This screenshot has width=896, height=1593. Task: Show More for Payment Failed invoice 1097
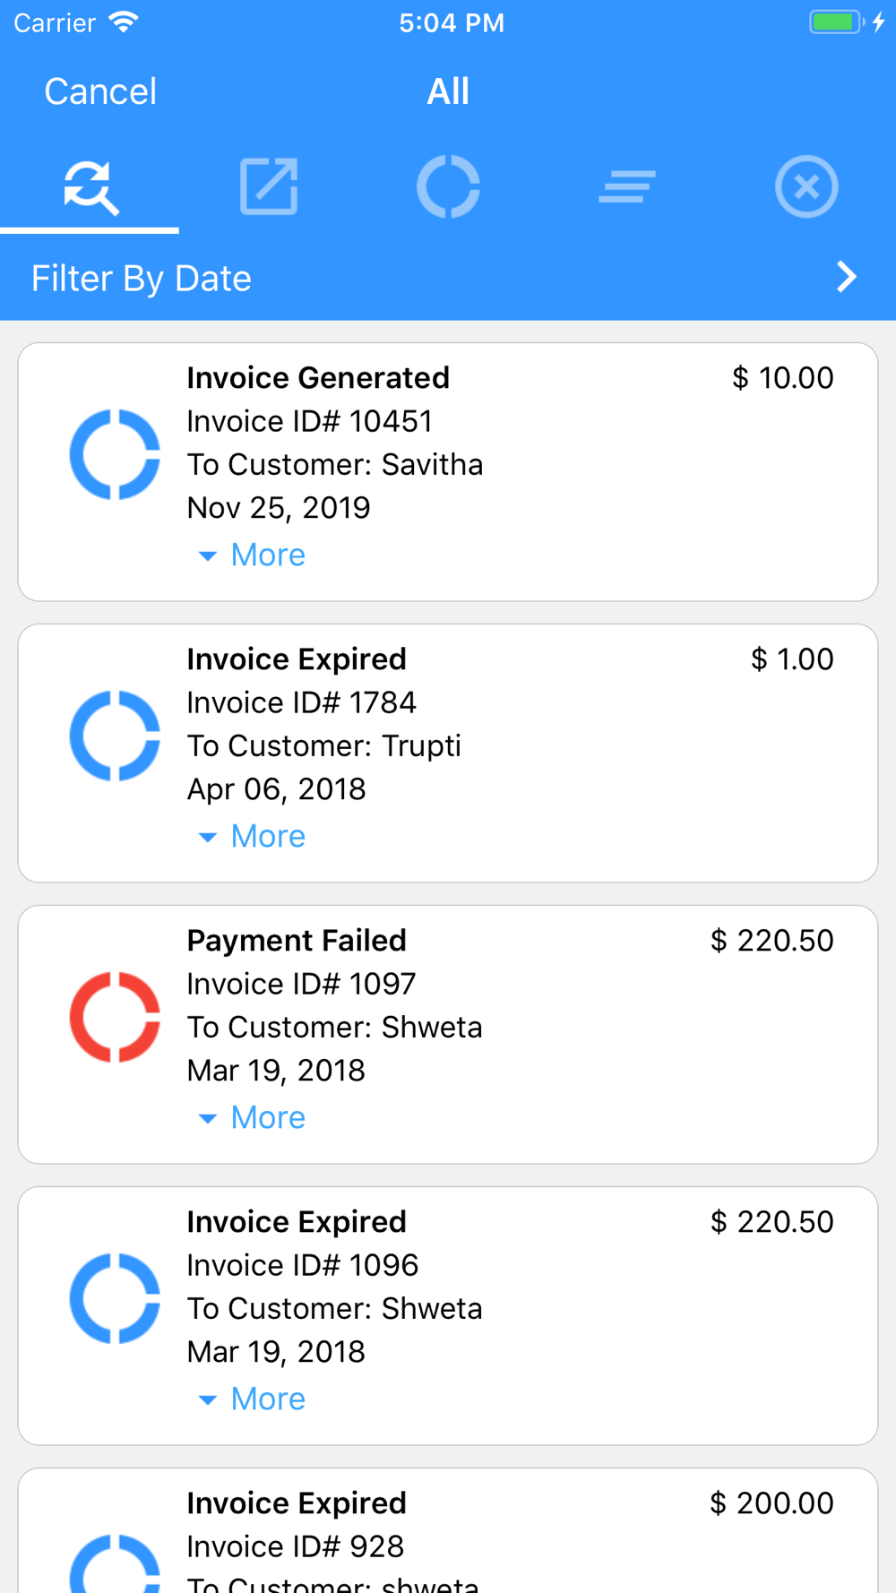(x=253, y=1118)
